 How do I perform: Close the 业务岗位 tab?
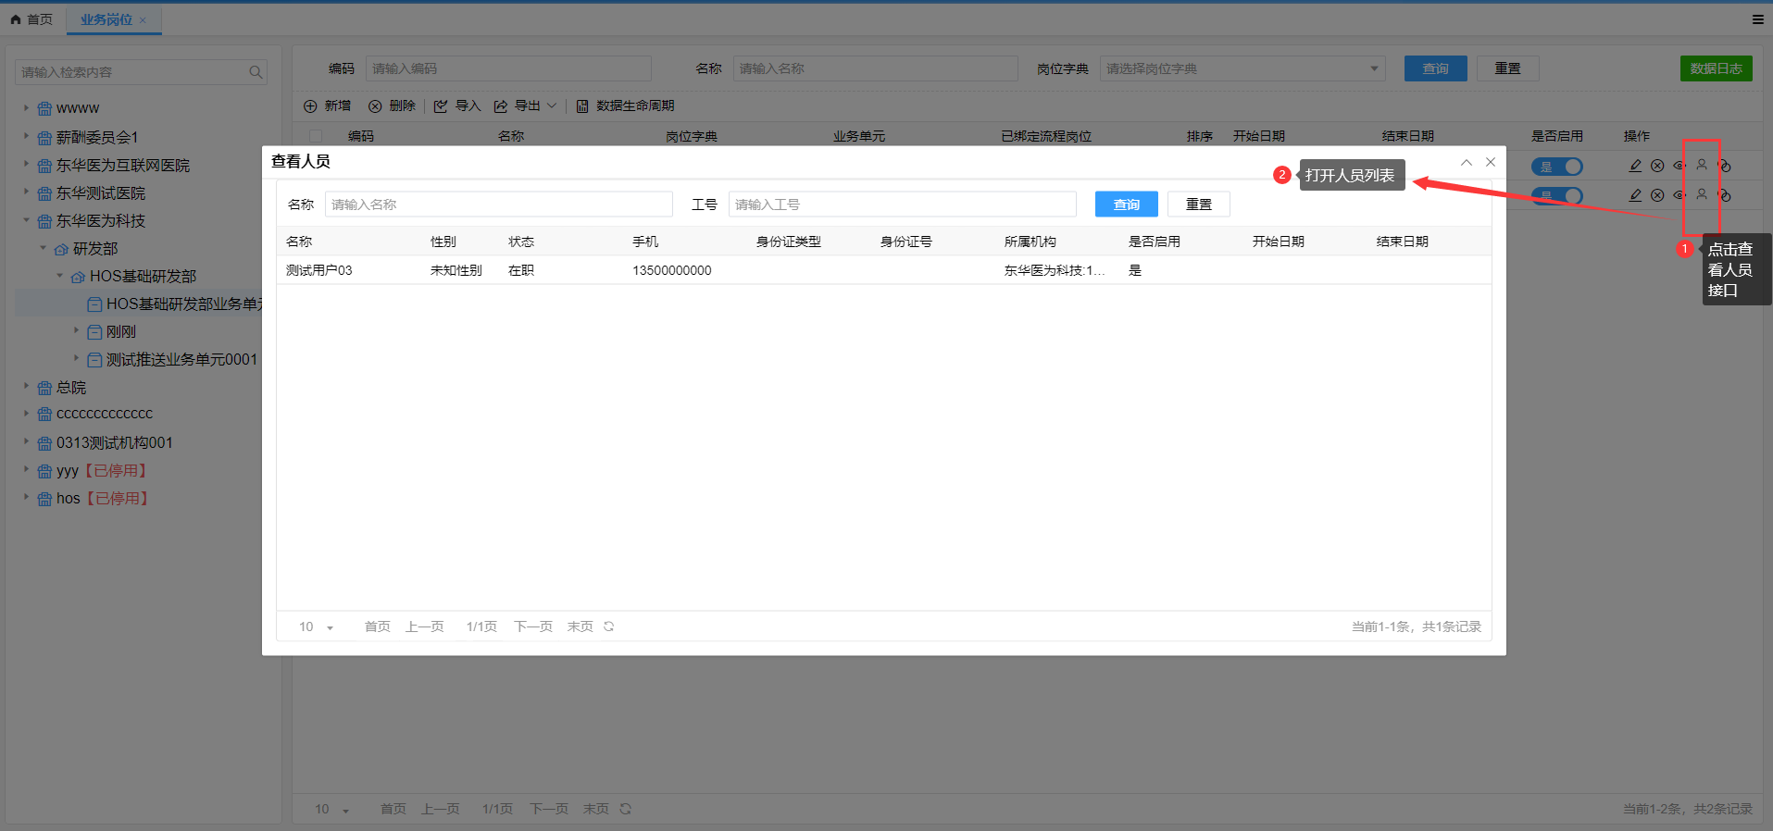[143, 20]
